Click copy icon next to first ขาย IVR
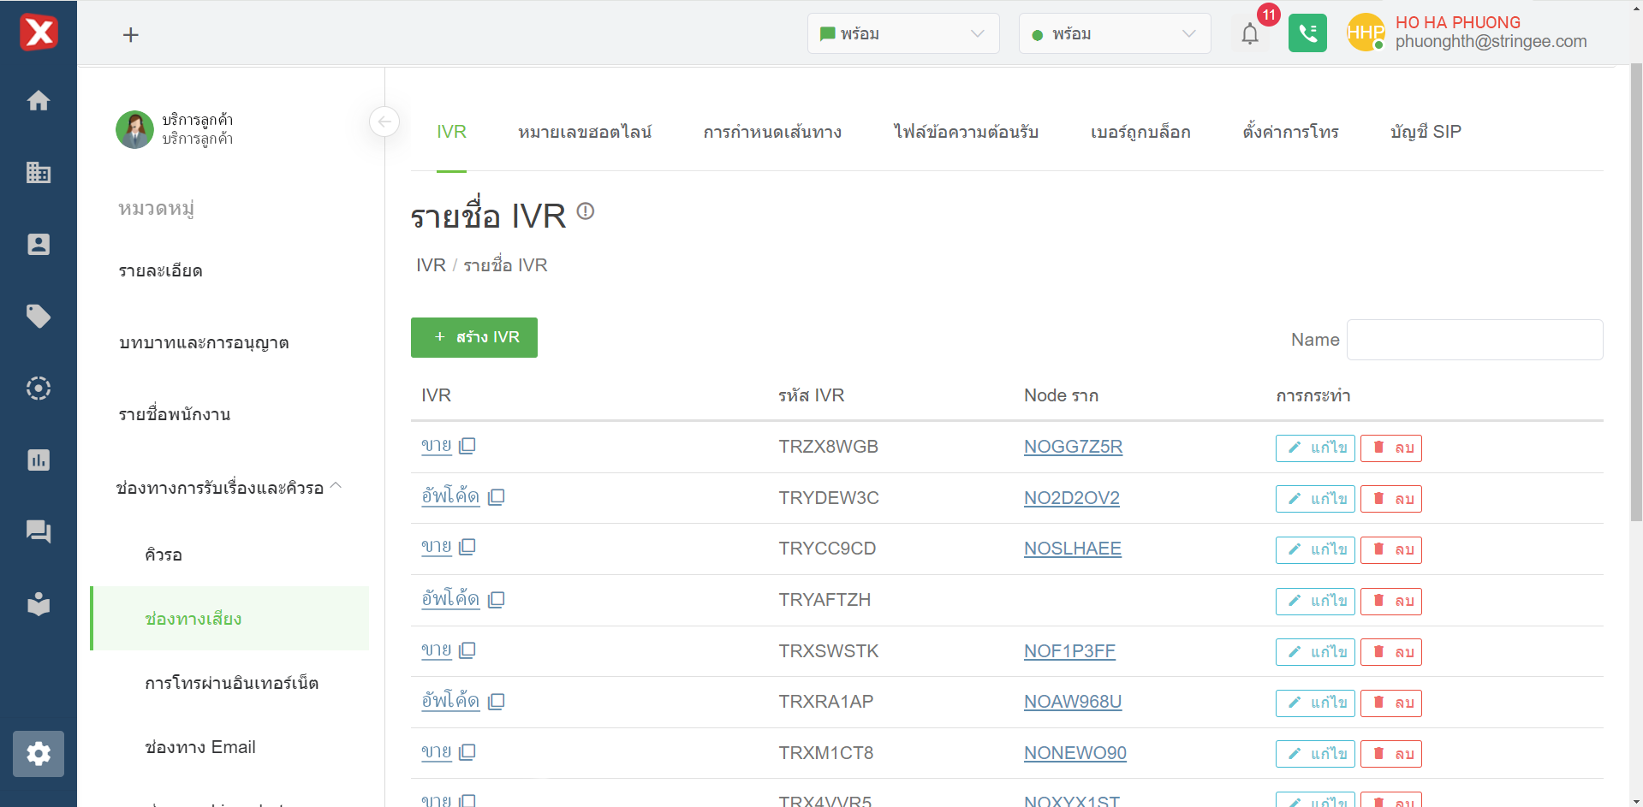This screenshot has height=807, width=1643. click(467, 446)
